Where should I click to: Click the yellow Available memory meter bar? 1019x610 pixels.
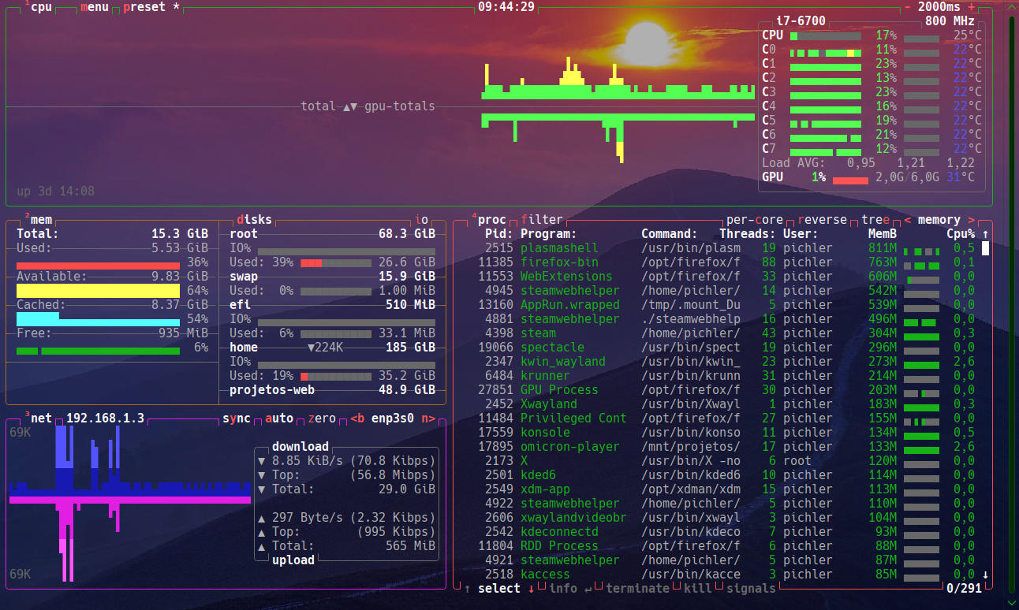pyautogui.click(x=99, y=291)
